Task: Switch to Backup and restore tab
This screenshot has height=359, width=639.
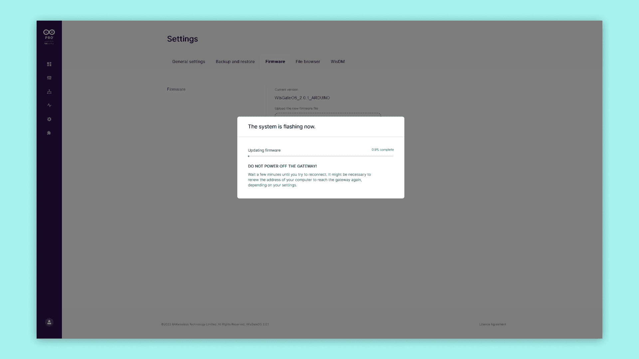Action: (x=235, y=61)
